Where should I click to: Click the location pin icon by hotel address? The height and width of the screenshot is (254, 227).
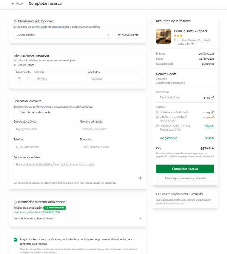click(175, 40)
